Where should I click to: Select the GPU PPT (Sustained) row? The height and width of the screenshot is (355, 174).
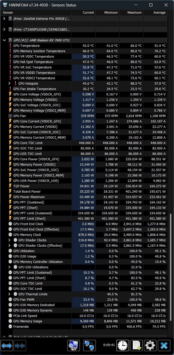click(x=84, y=202)
